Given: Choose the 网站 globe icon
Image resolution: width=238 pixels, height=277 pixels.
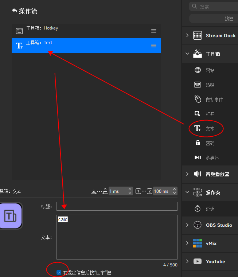Looking at the screenshot, I should 198,70.
